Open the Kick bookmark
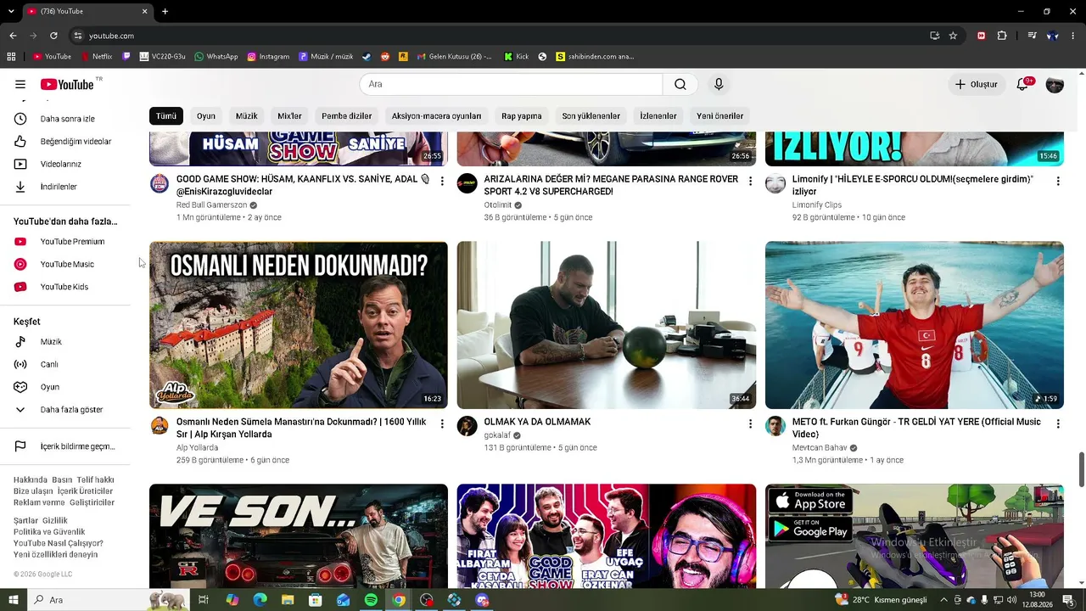 tap(516, 57)
